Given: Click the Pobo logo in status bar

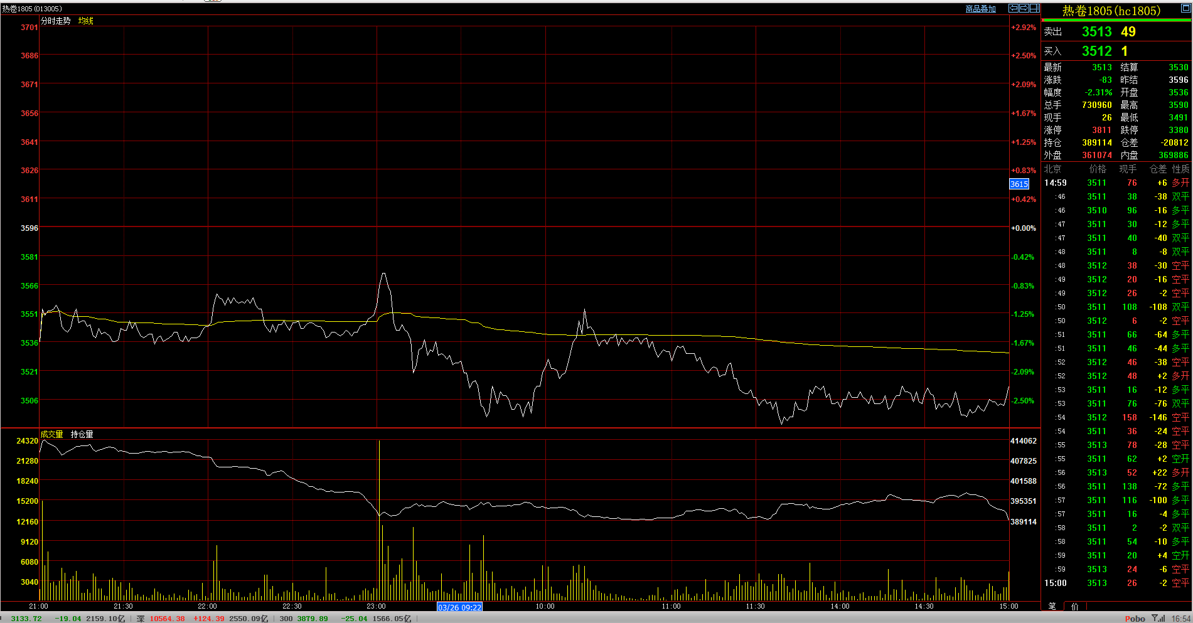Looking at the screenshot, I should click(1135, 618).
